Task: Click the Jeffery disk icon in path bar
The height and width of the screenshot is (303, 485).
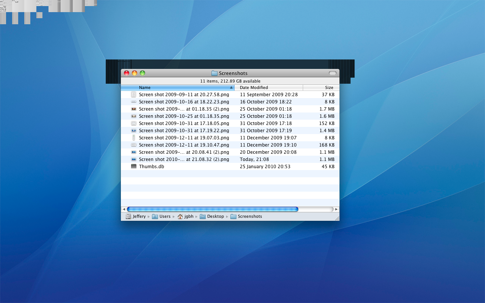Action: (x=128, y=217)
